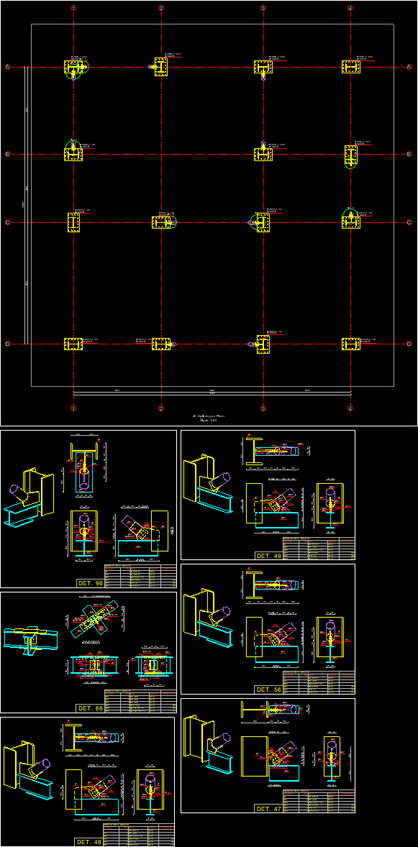
Task: Click grid bubble 1 above the plan
Action: tap(73, 8)
